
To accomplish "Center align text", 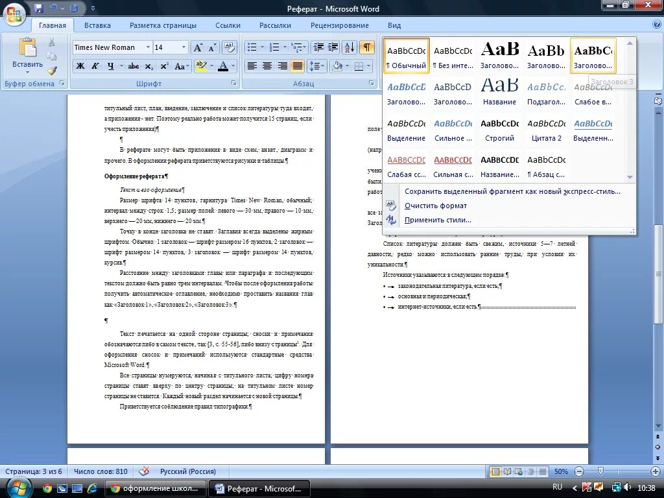I will click(267, 66).
